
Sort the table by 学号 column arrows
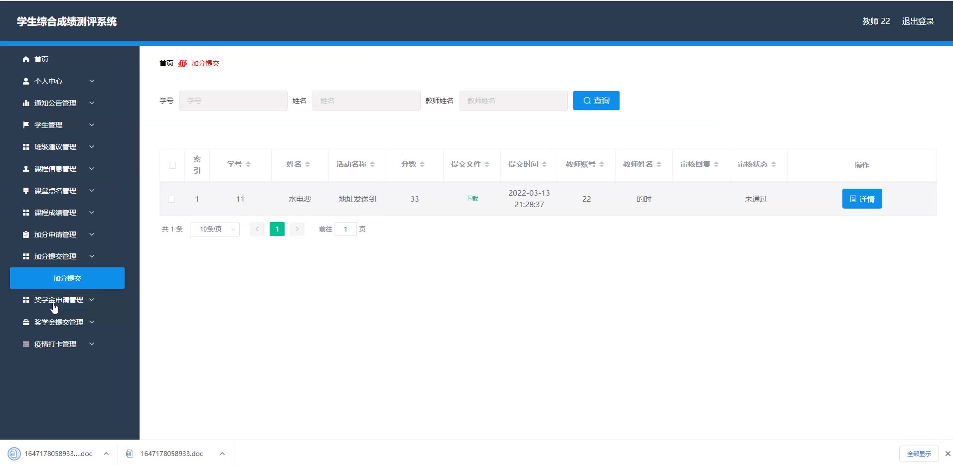[x=248, y=164]
